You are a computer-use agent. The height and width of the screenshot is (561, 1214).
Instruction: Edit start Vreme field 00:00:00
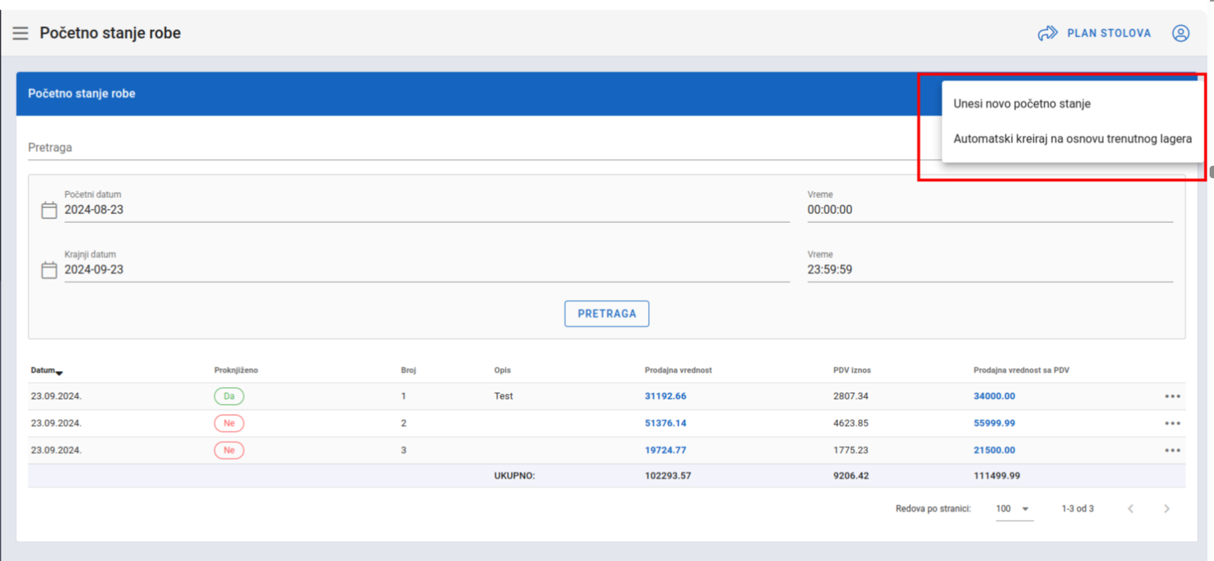(x=990, y=210)
